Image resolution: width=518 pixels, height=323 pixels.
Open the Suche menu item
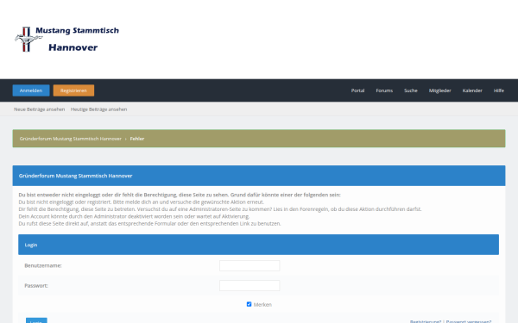411,90
